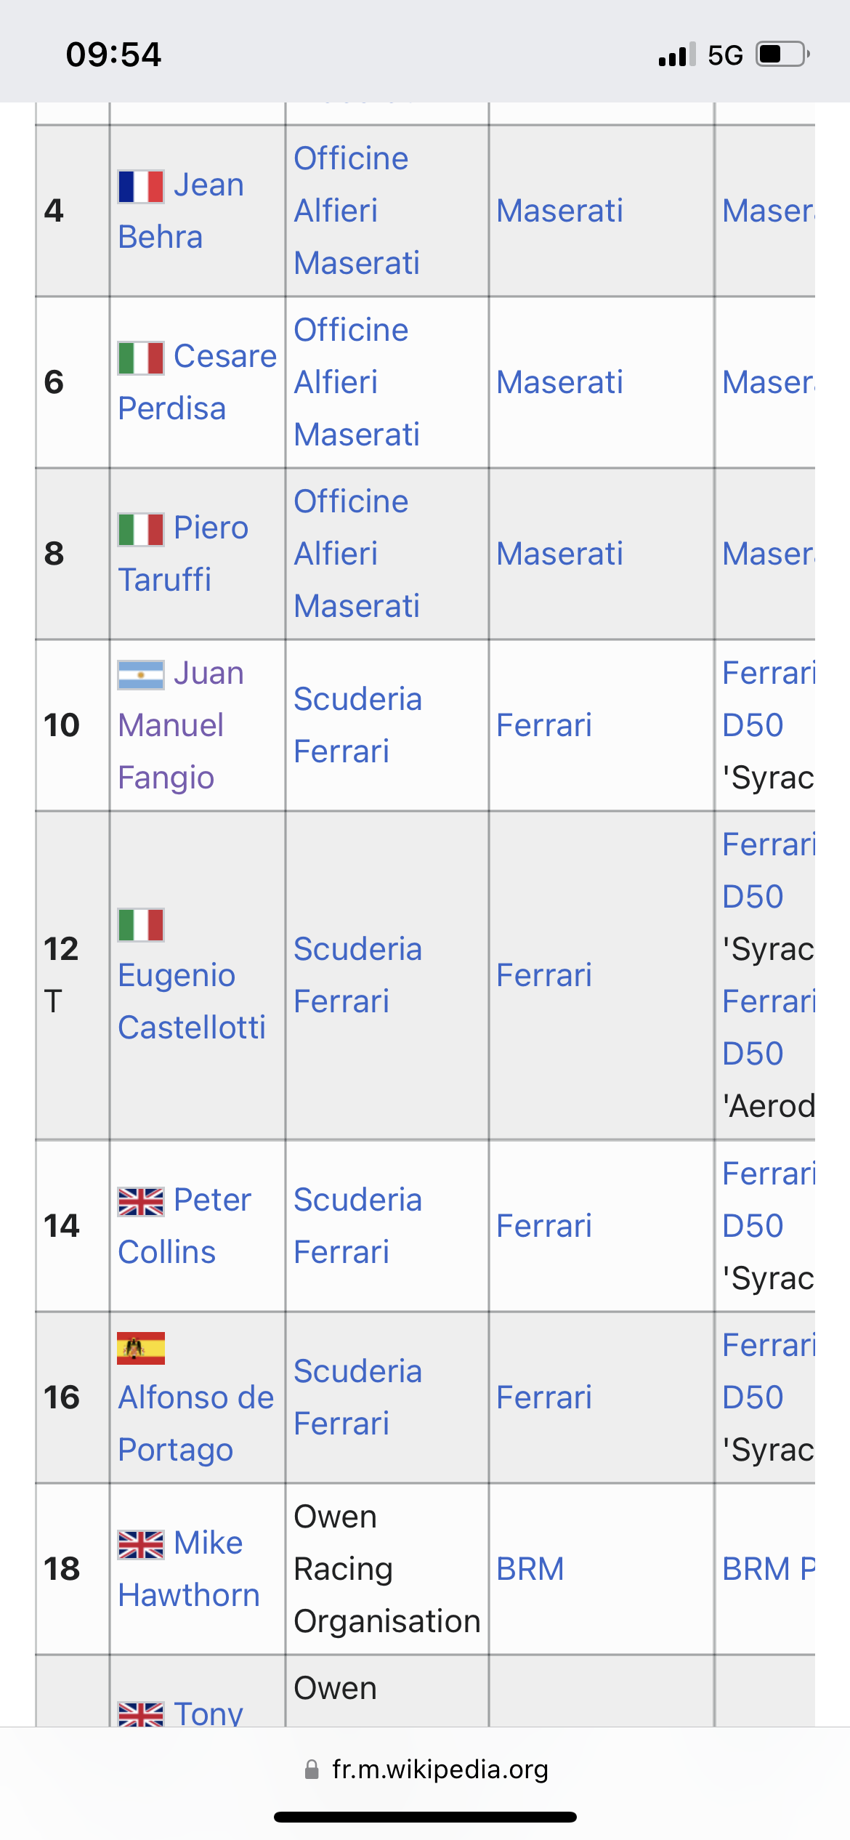This screenshot has width=850, height=1840.
Task: Open the Eugenio Castellotti link
Action: (191, 1001)
